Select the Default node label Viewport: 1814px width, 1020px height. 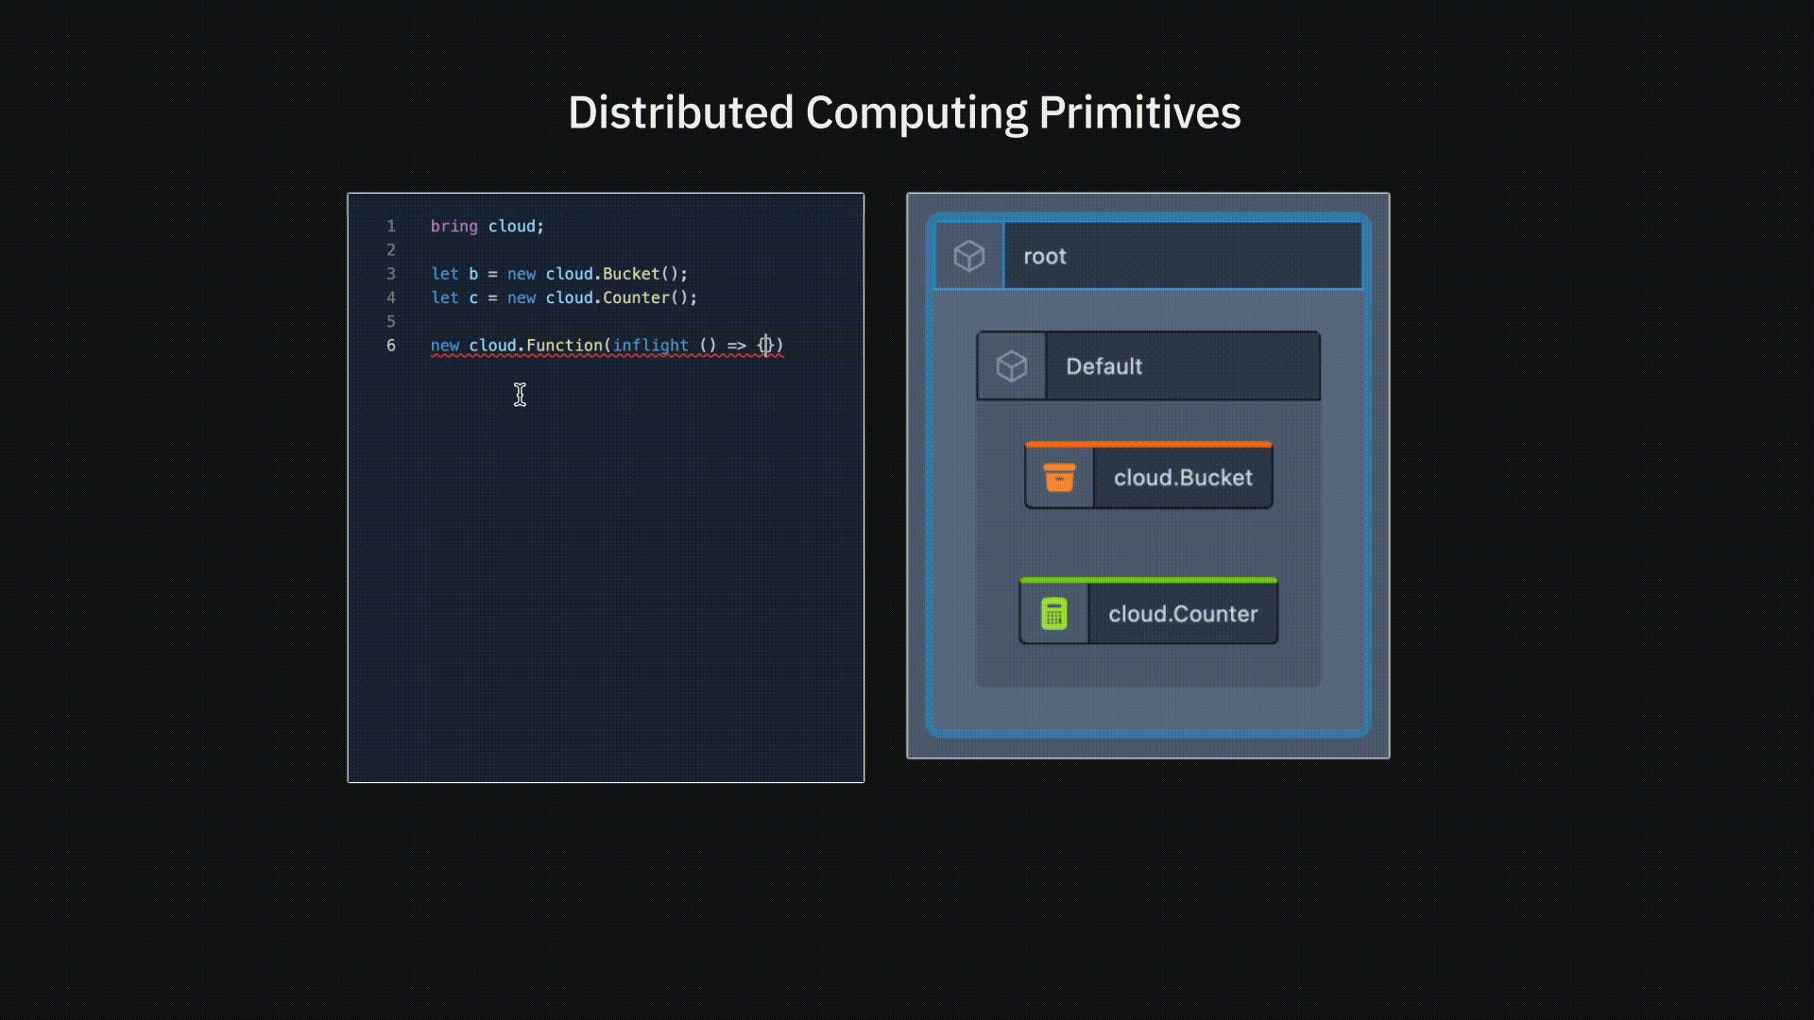click(1104, 366)
